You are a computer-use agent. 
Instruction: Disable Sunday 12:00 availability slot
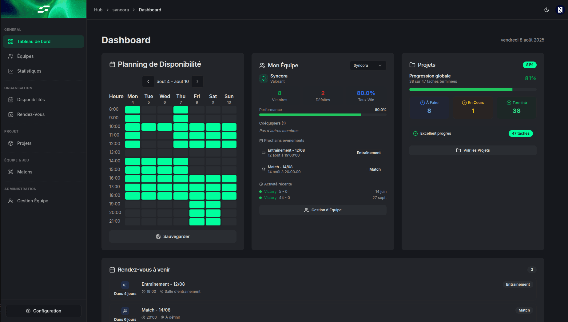point(229,144)
